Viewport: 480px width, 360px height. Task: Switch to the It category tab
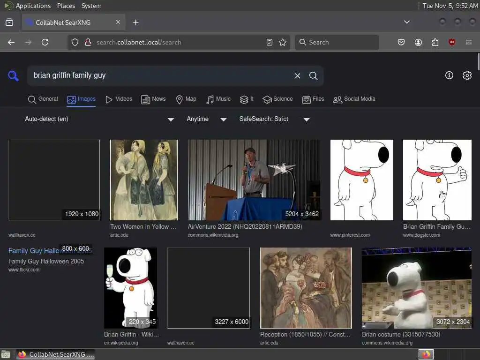247,99
